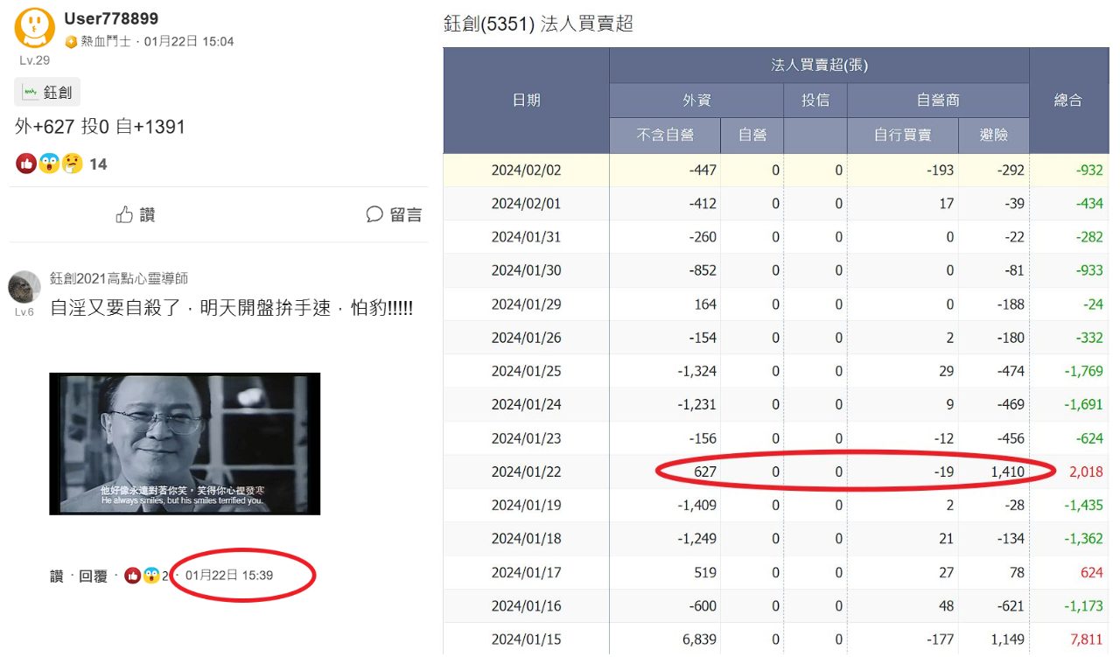Image resolution: width=1120 pixels, height=657 pixels.
Task: Click 讚 under the comment
Action: pos(57,577)
